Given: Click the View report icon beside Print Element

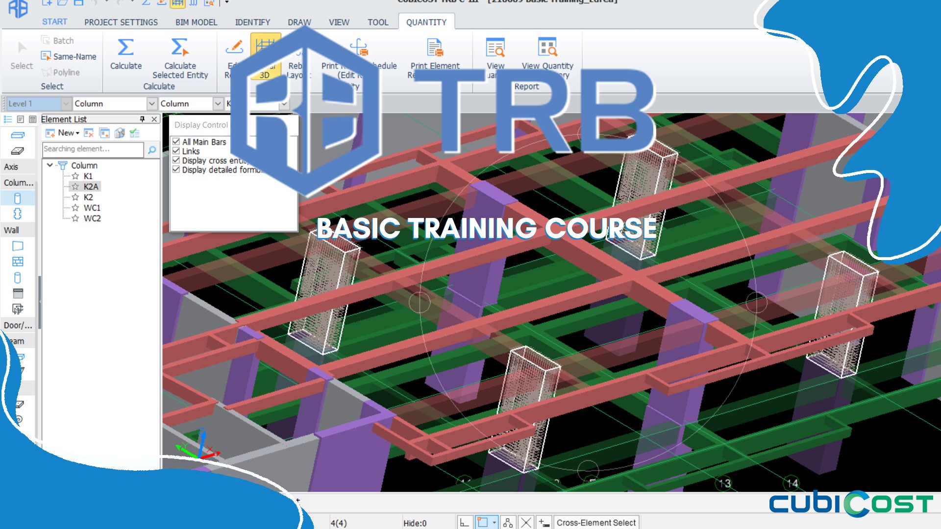Looking at the screenshot, I should (495, 48).
